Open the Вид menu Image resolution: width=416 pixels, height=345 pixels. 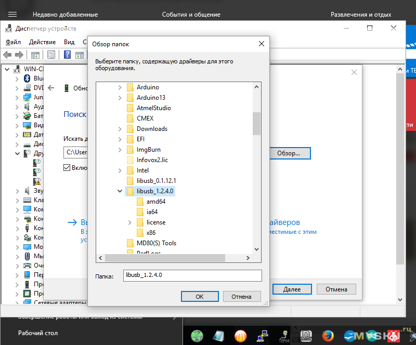coord(69,42)
